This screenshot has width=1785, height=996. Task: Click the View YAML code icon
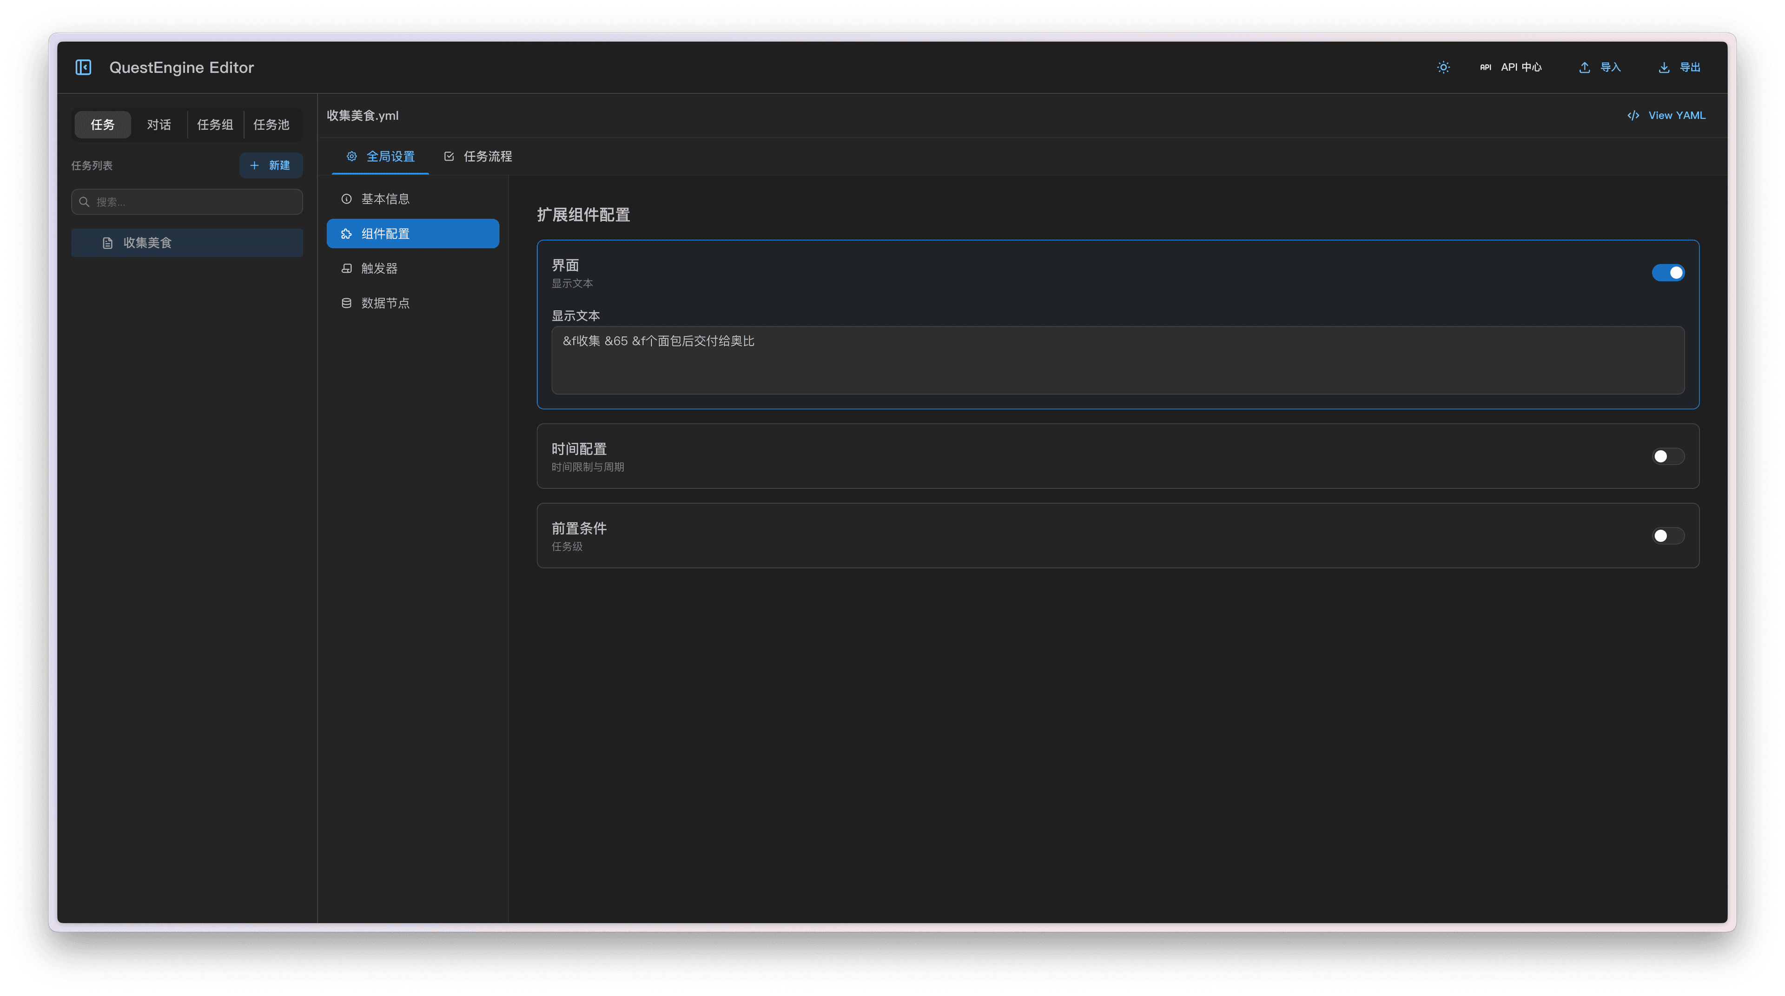point(1633,116)
